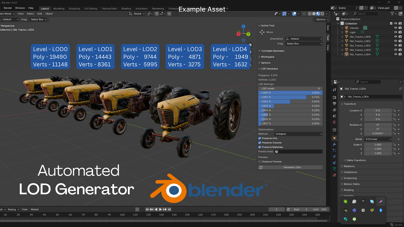This screenshot has width=404, height=227.
Task: Open the Drag Select Box dropdown in sidebar
Action: point(304,44)
